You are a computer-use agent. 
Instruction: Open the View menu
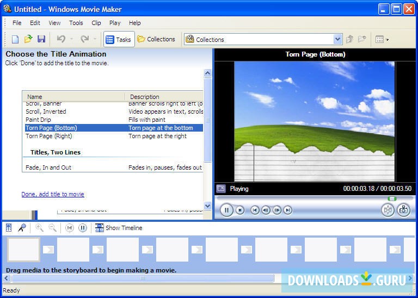coord(54,23)
